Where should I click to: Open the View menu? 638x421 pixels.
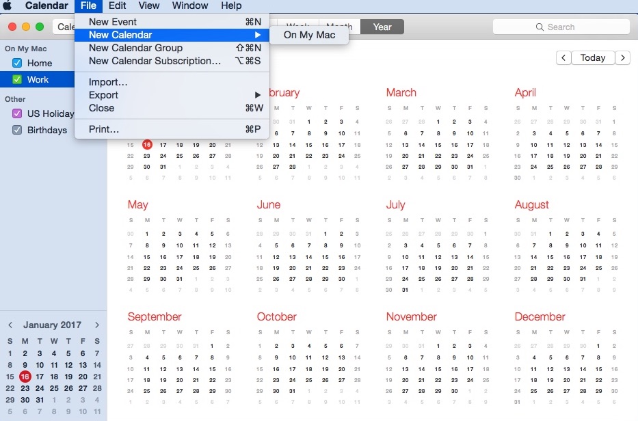149,5
